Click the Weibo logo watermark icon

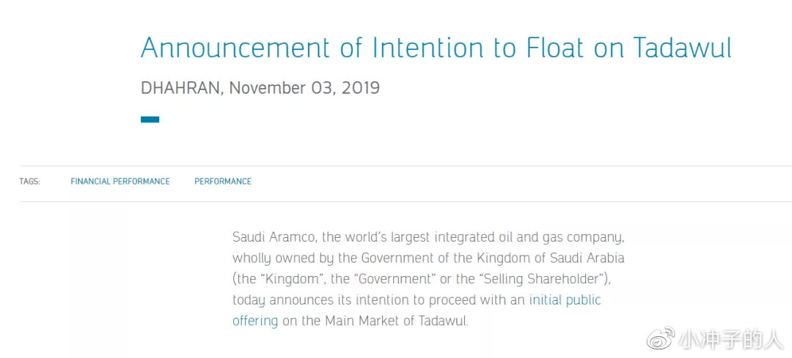659,339
